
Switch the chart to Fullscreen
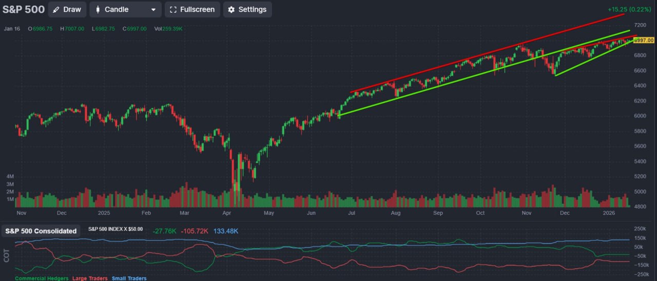point(192,9)
